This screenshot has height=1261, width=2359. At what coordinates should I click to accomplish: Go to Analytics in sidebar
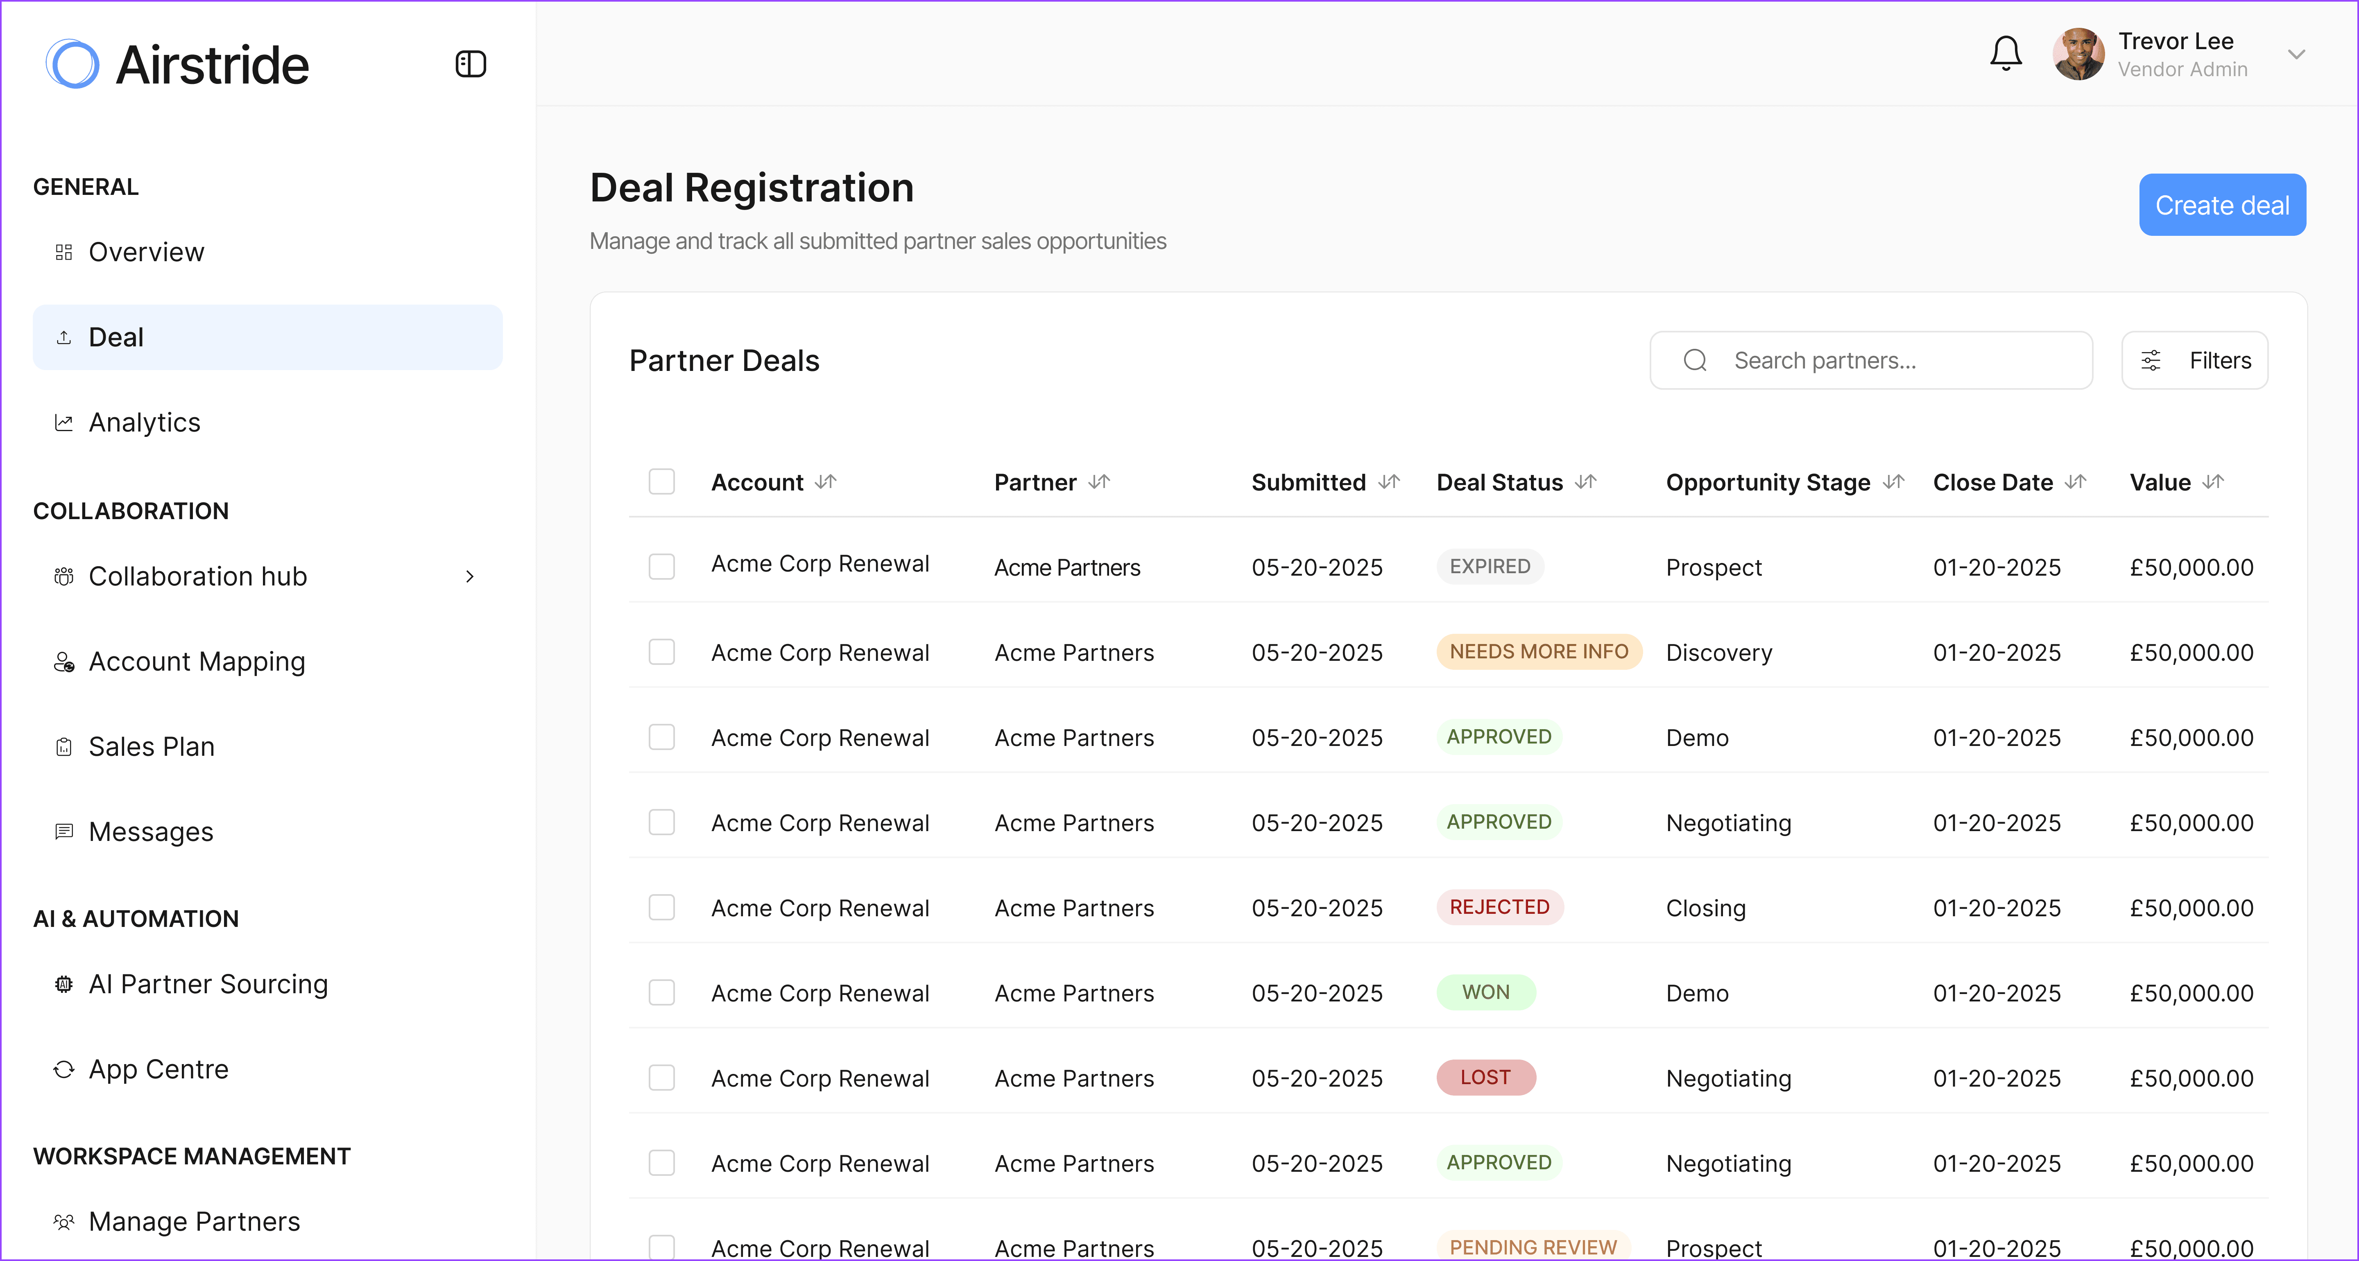coord(144,422)
